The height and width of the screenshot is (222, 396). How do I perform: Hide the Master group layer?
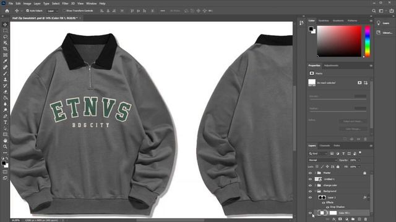[x=310, y=173]
